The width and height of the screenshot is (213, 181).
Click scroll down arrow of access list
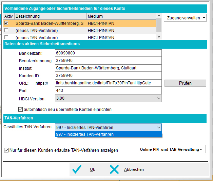[x=159, y=37]
